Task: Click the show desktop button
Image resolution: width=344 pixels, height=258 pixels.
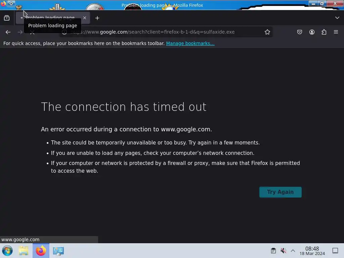Action: click(x=335, y=251)
